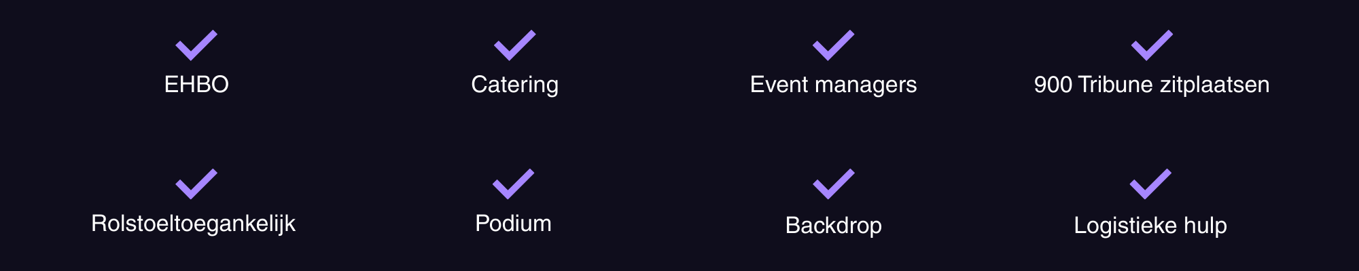Click the Rolstoeltoegankelijk checkmark icon
Image resolution: width=1359 pixels, height=271 pixels.
196,184
